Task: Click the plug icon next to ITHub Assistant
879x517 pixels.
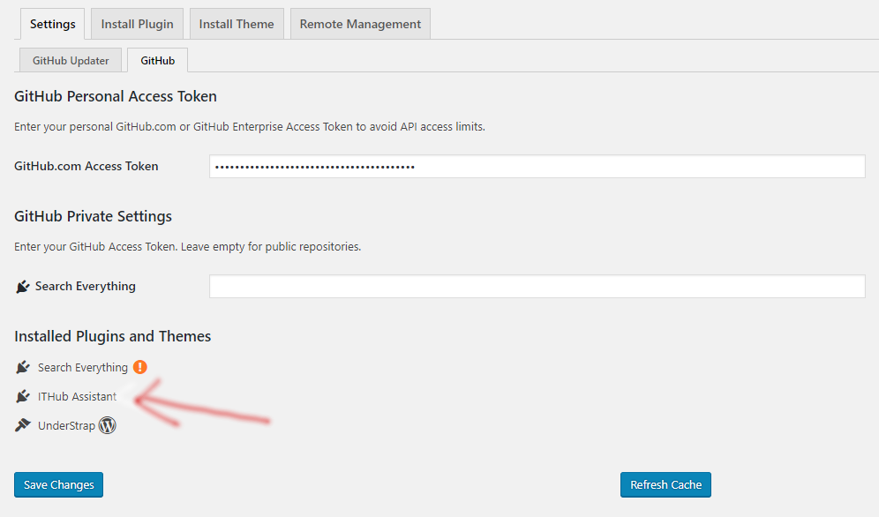Action: click(x=22, y=396)
